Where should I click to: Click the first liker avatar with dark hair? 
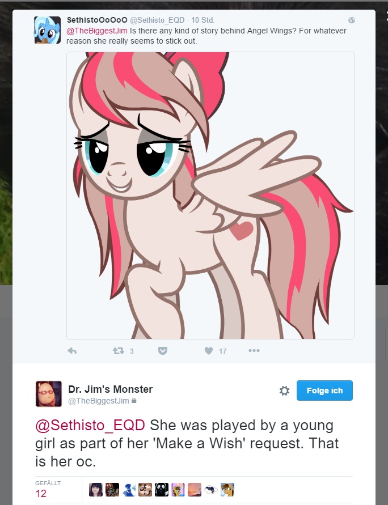pyautogui.click(x=96, y=490)
